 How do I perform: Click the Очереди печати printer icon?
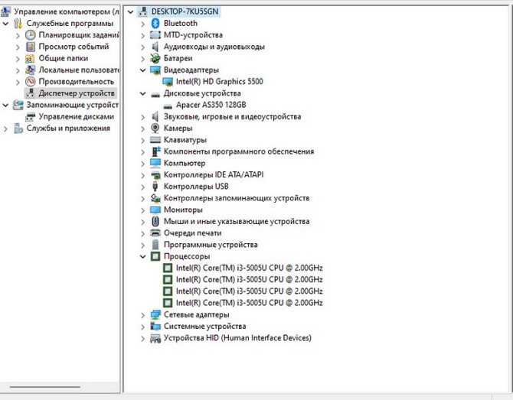pos(155,233)
